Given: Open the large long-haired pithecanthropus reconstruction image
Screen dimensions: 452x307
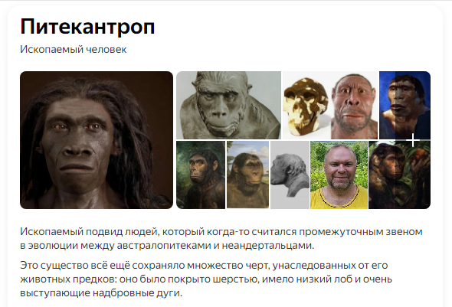Looking at the screenshot, I should 97,140.
